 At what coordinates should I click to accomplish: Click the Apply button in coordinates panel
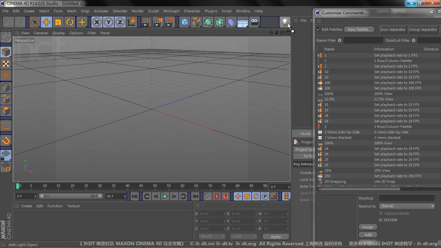[276, 237]
